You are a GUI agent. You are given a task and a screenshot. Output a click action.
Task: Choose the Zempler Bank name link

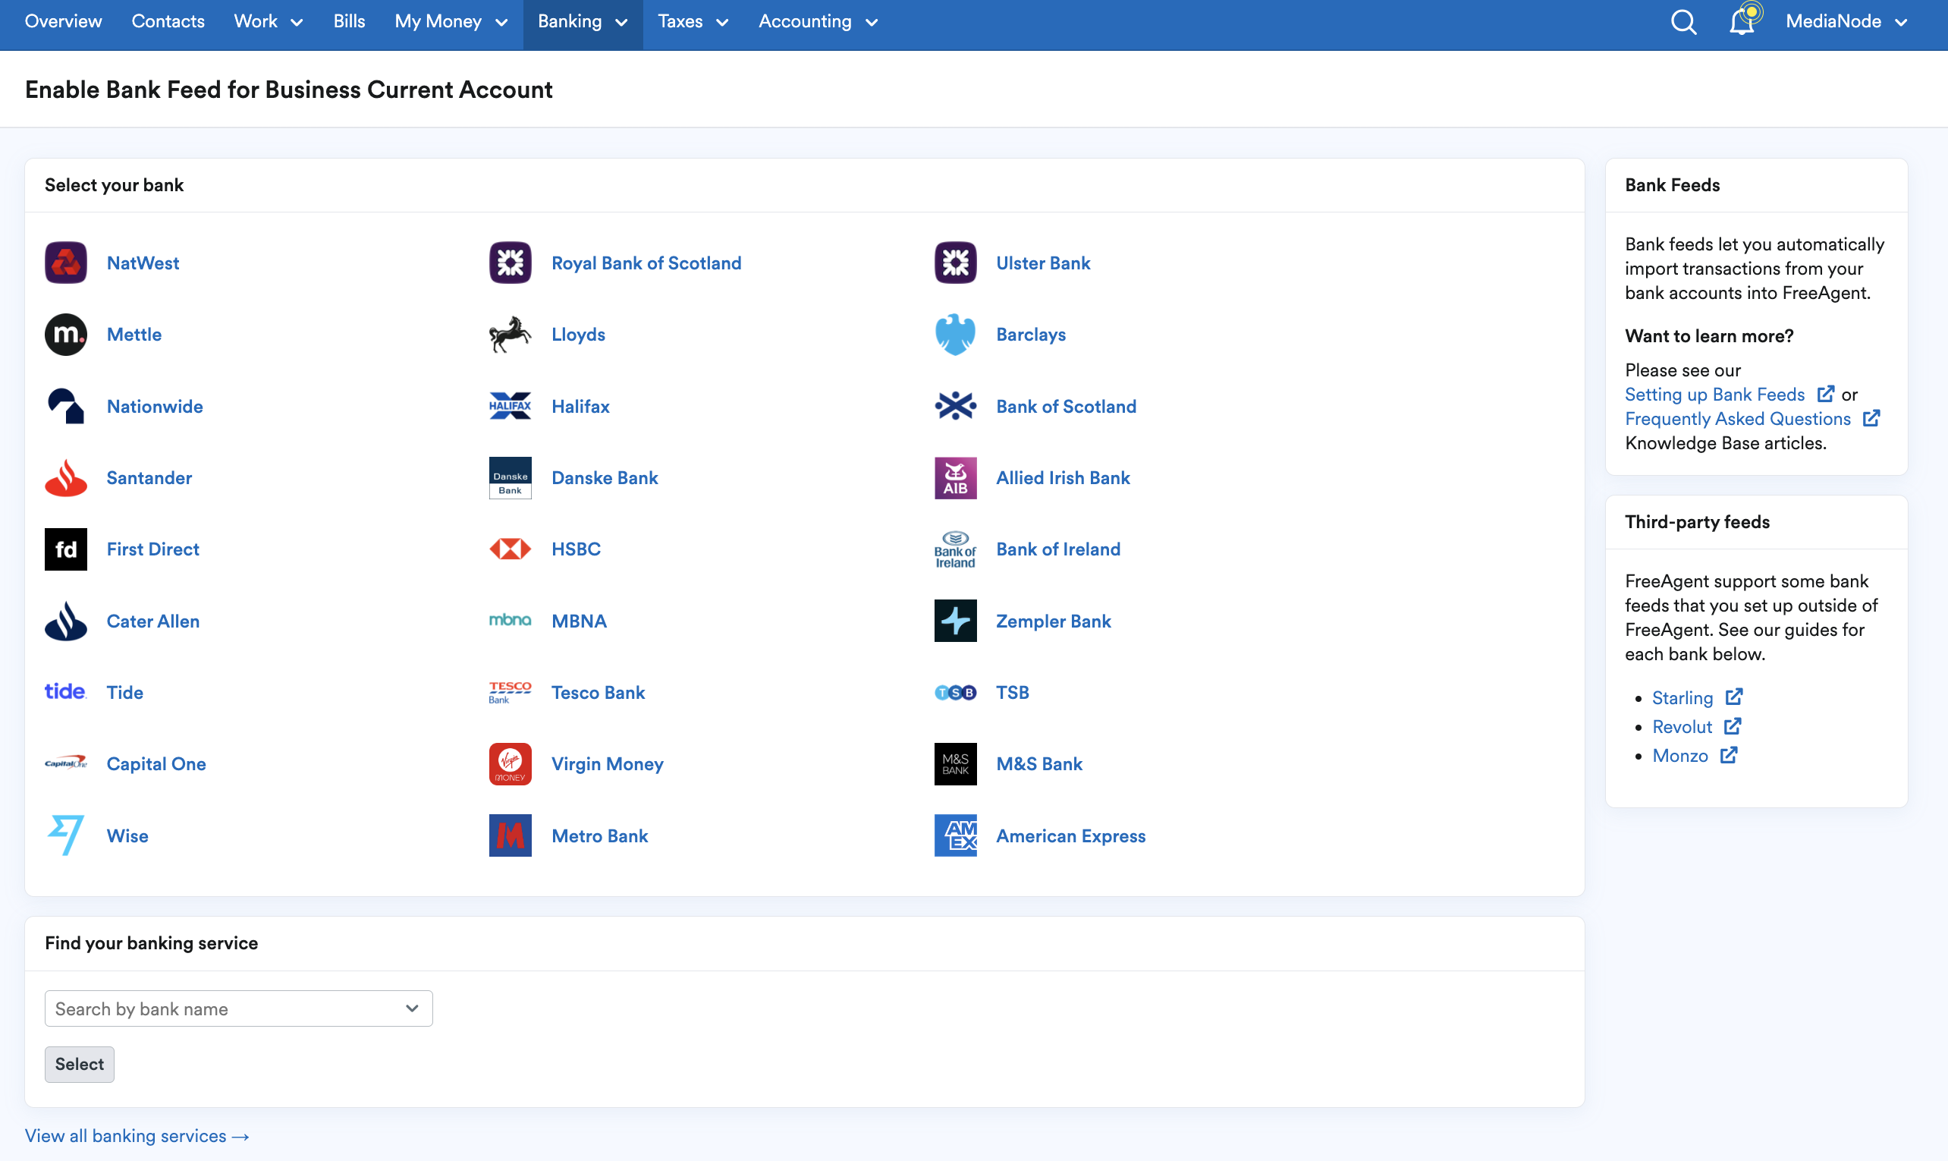coord(1054,621)
